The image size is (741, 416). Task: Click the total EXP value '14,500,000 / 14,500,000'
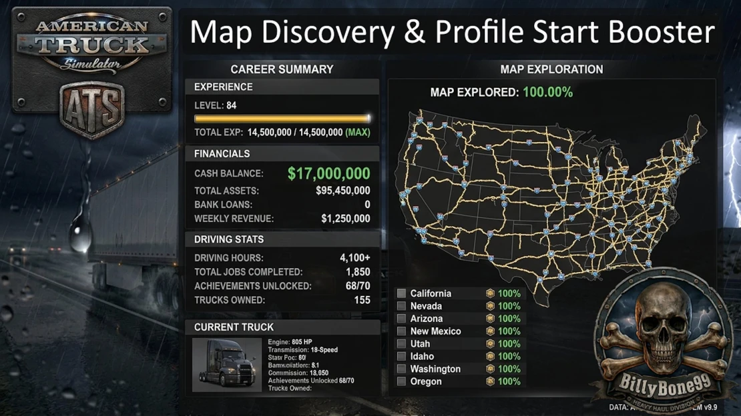click(x=295, y=132)
